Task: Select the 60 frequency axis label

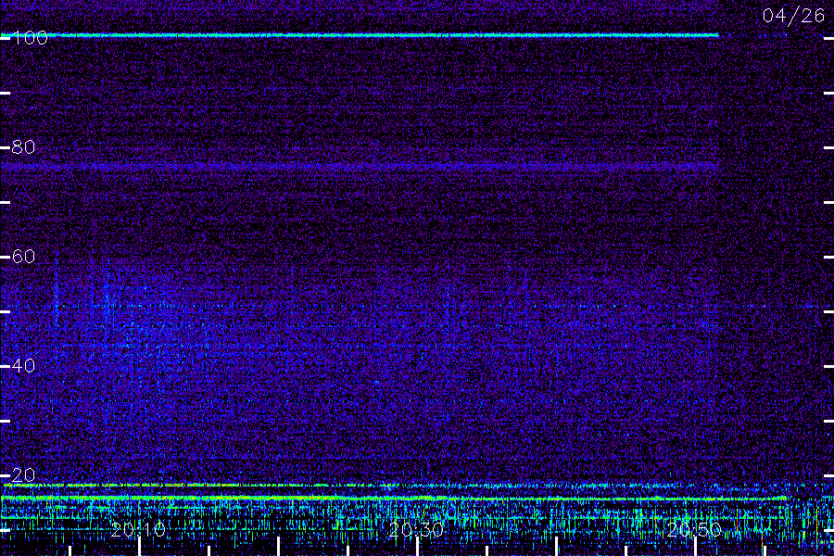Action: coord(23,257)
